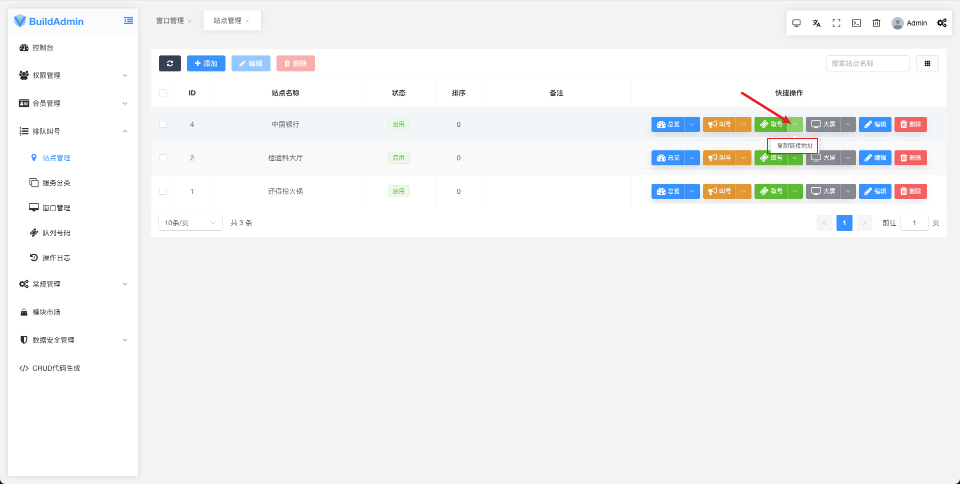Delete the 还得捞火锅 row
The height and width of the screenshot is (484, 960).
tap(910, 191)
